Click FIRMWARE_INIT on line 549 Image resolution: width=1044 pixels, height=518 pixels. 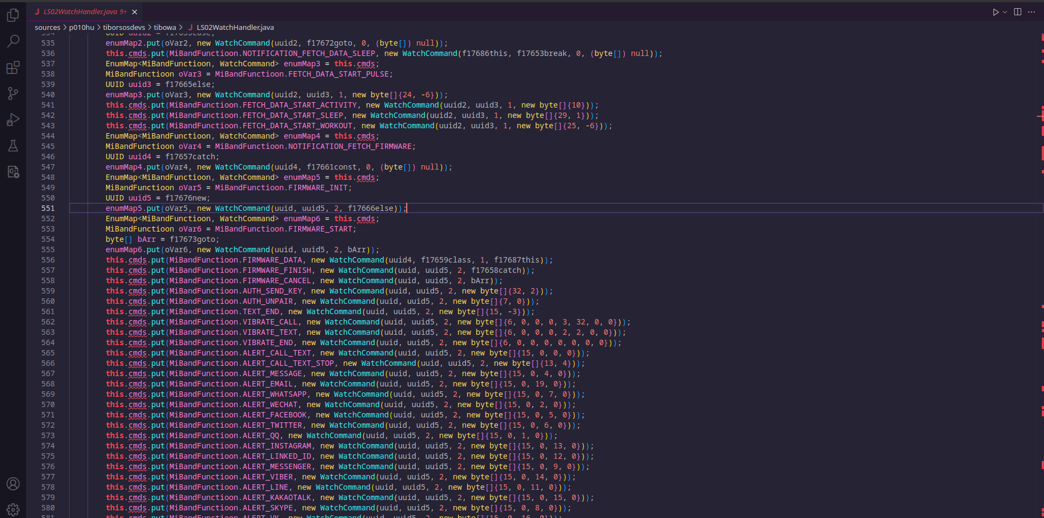[318, 188]
